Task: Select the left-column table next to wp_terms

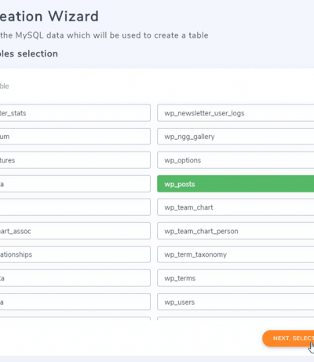Action: coord(75,278)
